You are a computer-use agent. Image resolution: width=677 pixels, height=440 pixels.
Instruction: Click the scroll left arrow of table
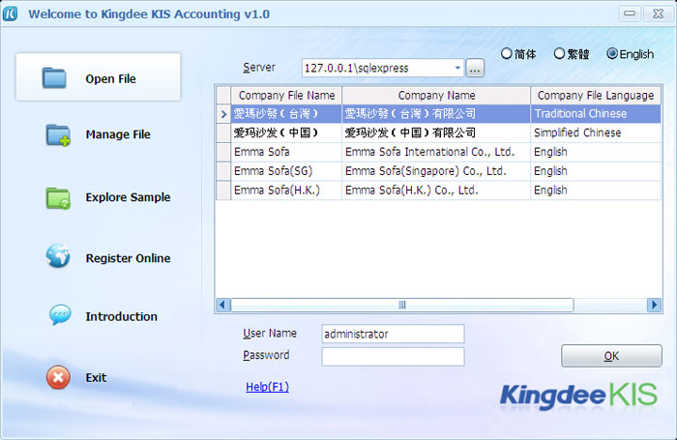click(x=222, y=305)
